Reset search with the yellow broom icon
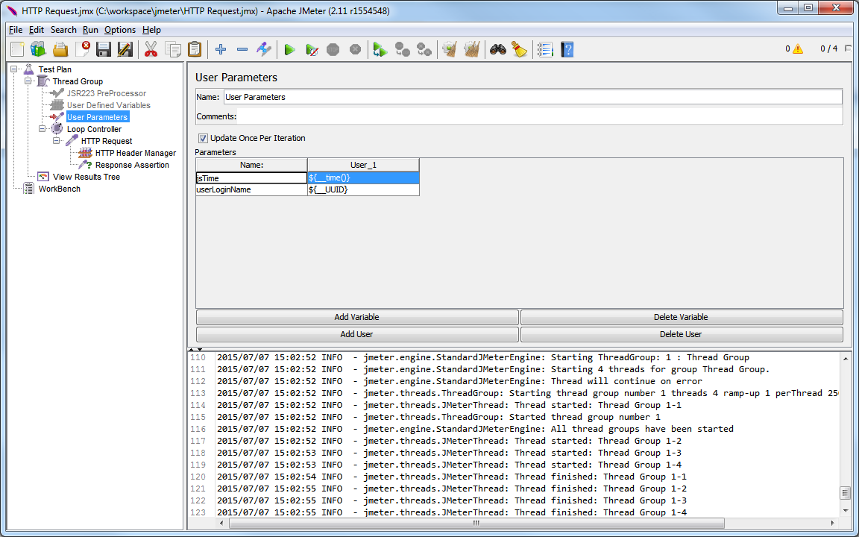 [519, 49]
